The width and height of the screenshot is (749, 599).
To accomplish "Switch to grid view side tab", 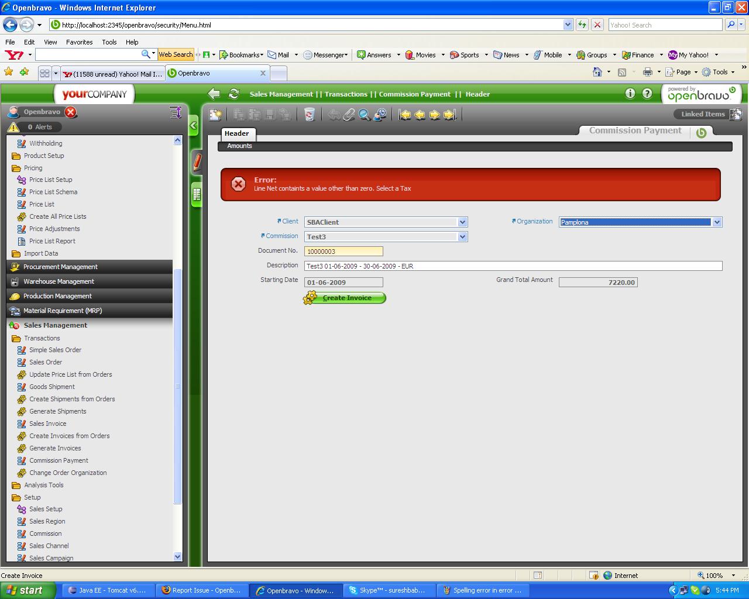I will pyautogui.click(x=197, y=195).
